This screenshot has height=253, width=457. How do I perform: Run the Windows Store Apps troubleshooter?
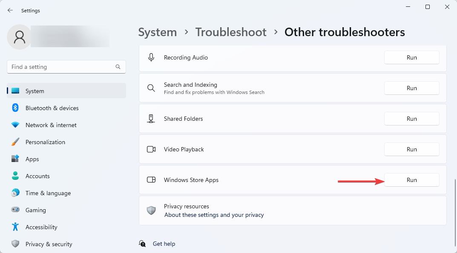pyautogui.click(x=411, y=180)
